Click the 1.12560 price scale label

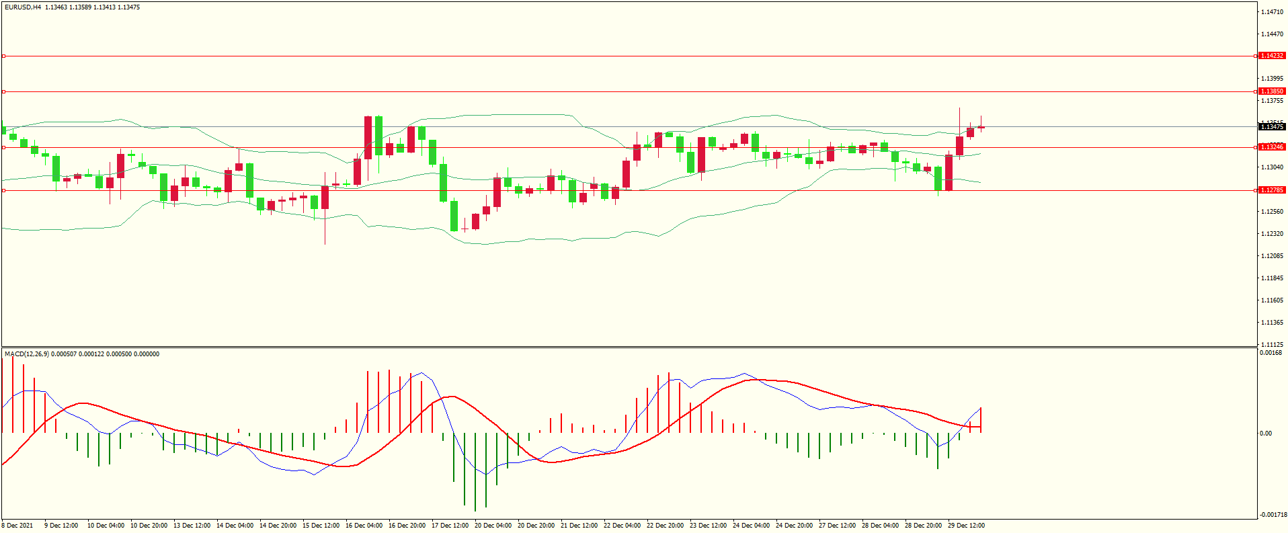[1272, 212]
